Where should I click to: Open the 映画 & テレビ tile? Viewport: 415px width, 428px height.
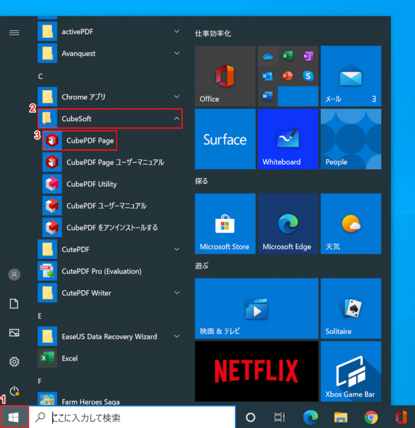257,309
